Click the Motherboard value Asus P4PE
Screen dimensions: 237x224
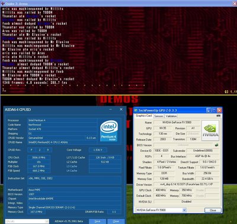pyautogui.click(x=74, y=190)
